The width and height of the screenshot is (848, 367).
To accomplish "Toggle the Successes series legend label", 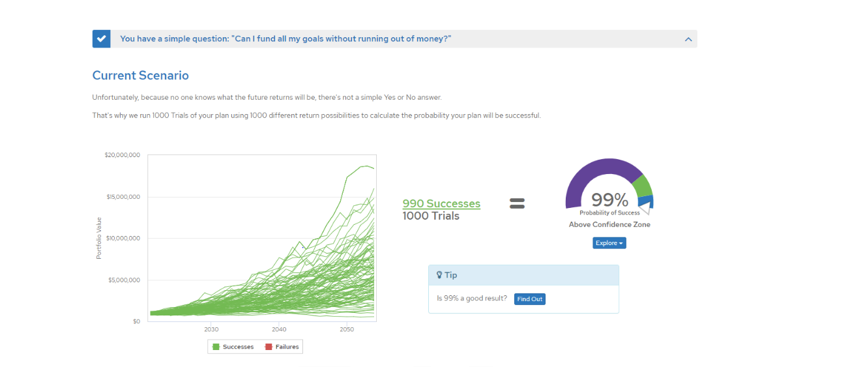I will 238,347.
